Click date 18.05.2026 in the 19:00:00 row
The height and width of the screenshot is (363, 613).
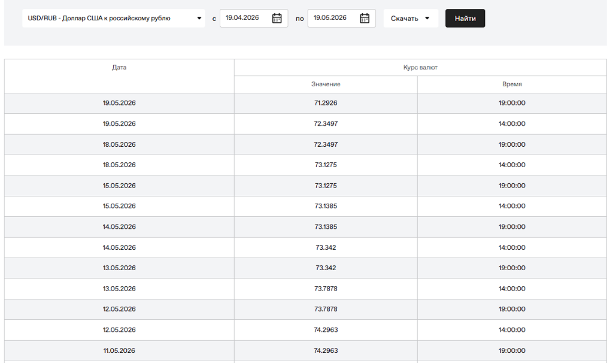tap(119, 144)
